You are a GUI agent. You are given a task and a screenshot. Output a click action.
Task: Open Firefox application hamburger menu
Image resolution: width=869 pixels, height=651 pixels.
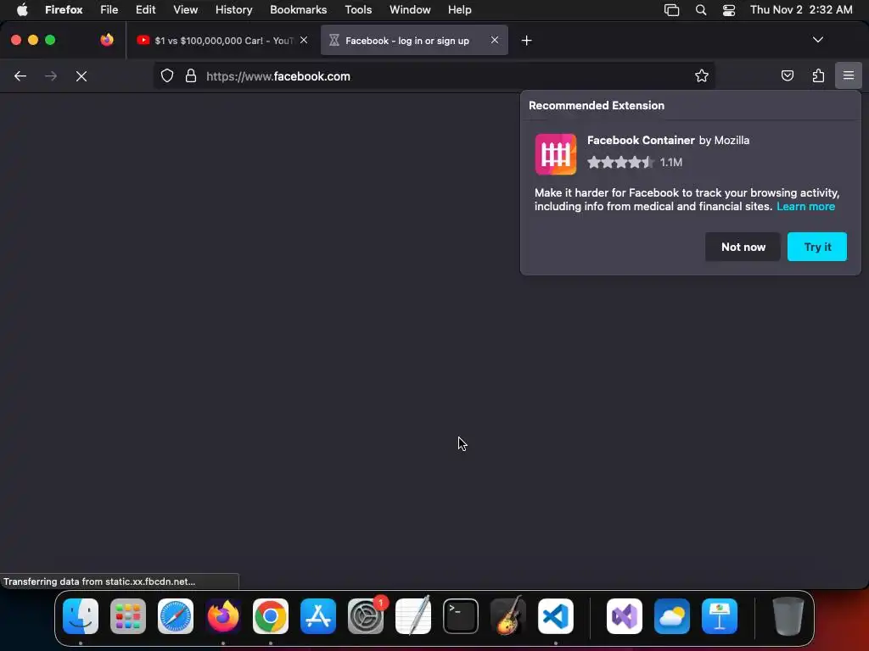[849, 75]
